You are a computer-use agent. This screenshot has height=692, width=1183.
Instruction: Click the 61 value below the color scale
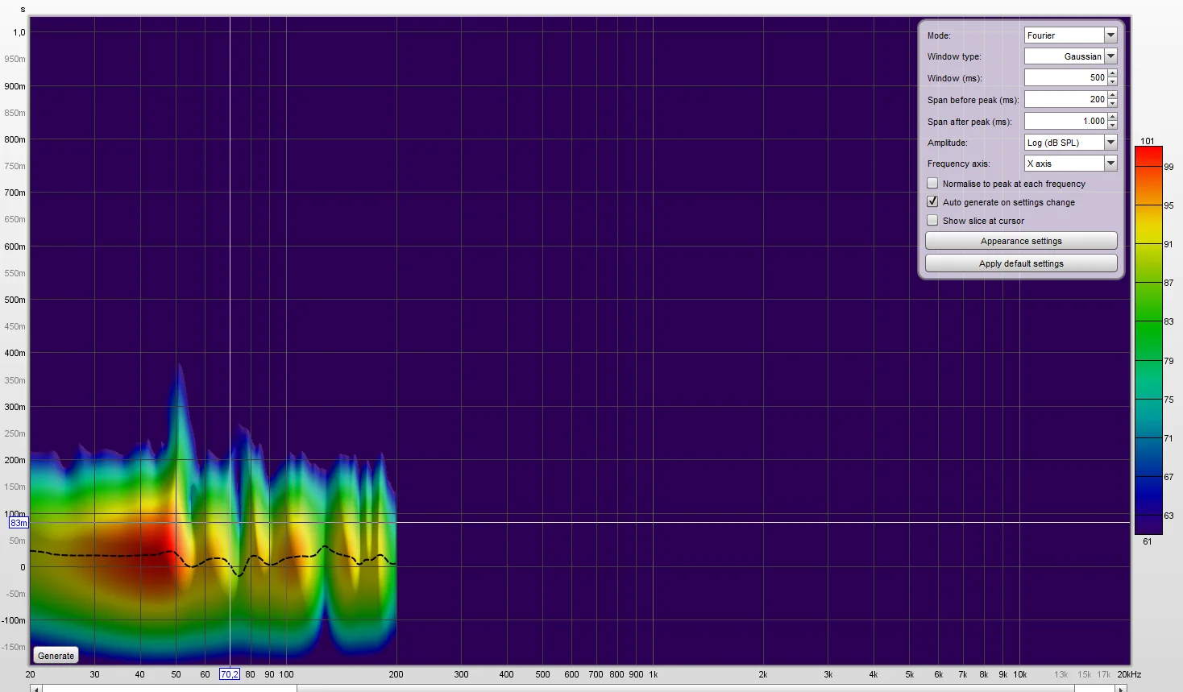[1148, 541]
